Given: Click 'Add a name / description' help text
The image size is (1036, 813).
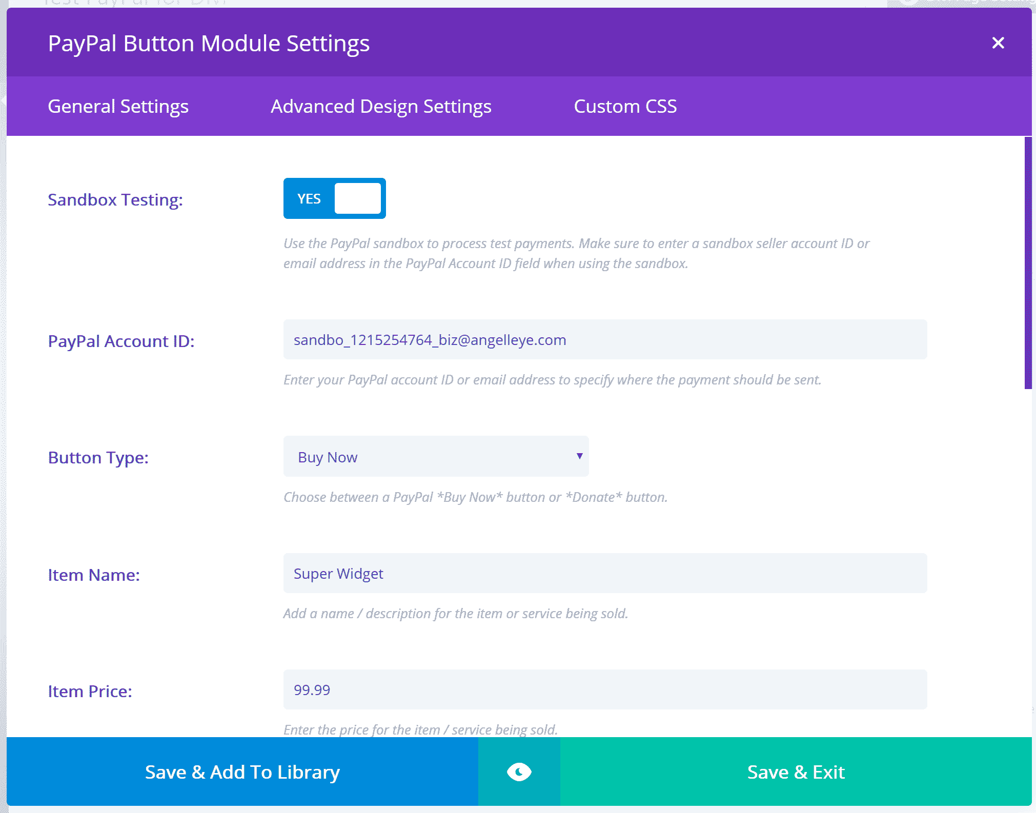Looking at the screenshot, I should coord(456,613).
